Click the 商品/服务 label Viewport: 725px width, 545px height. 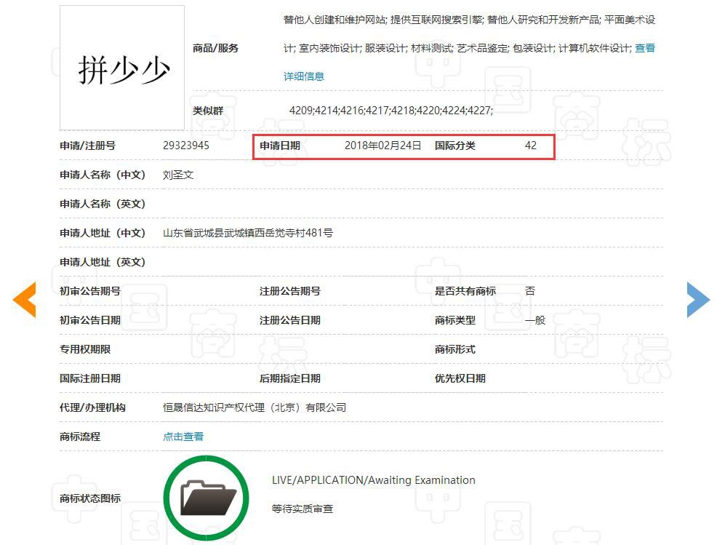point(215,48)
